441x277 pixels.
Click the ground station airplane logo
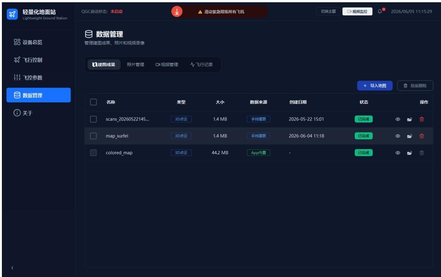pyautogui.click(x=12, y=14)
